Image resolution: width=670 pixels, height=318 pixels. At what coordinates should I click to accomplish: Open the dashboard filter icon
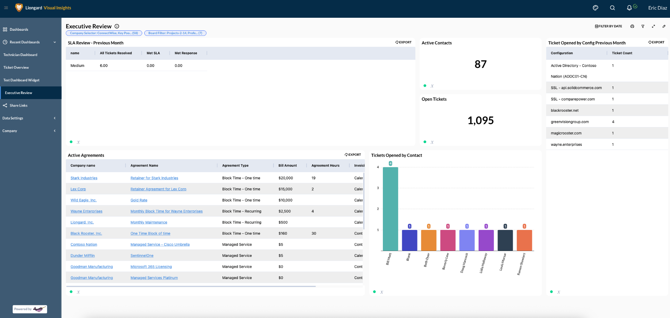point(643,26)
